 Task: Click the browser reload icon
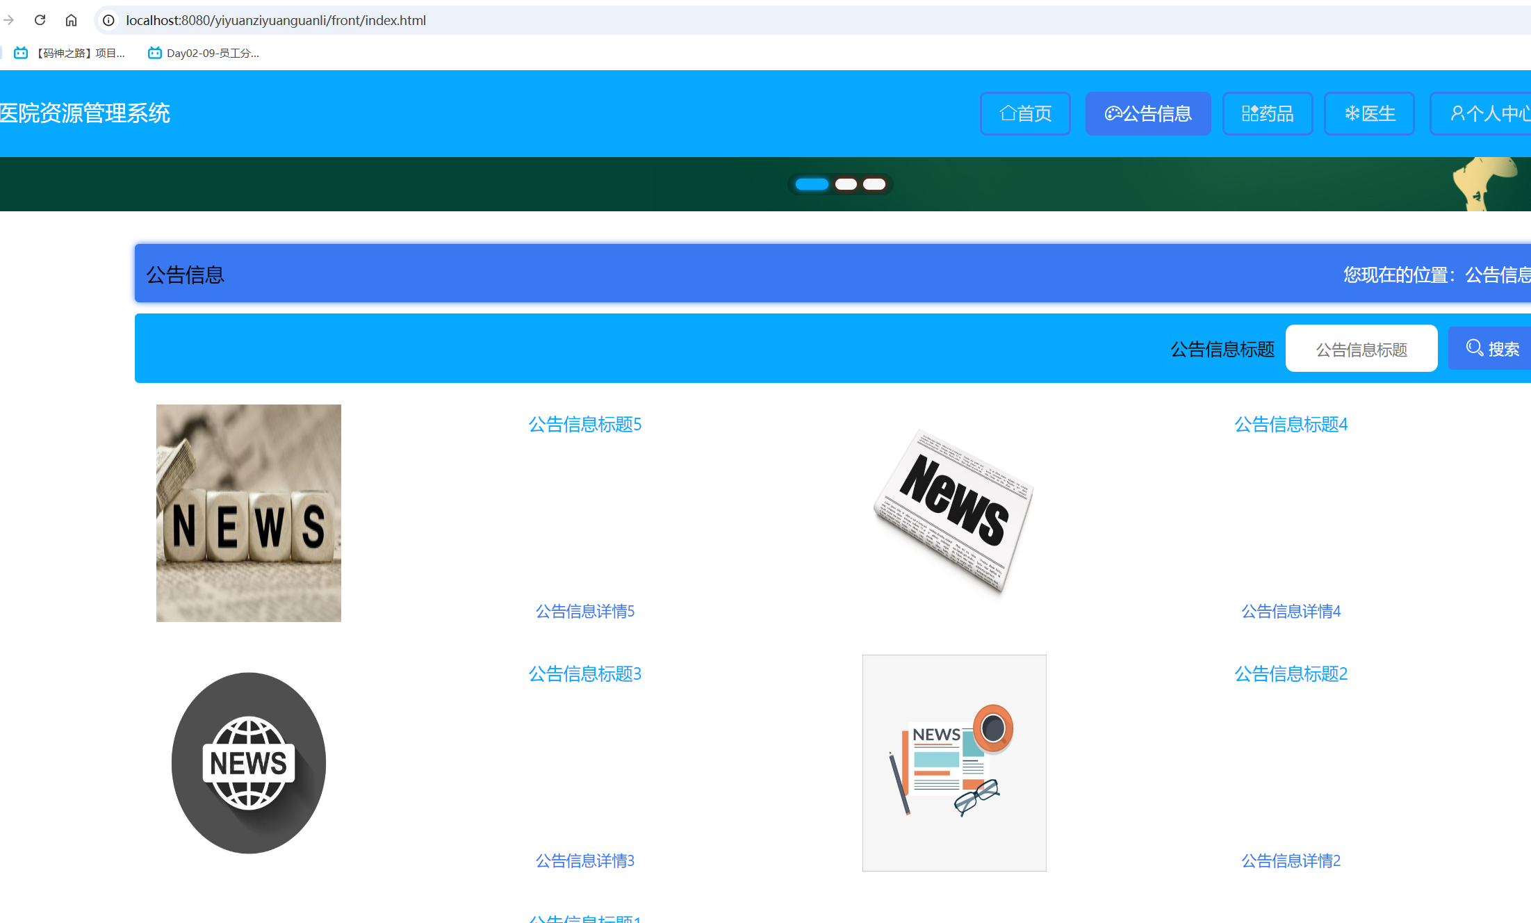tap(40, 20)
